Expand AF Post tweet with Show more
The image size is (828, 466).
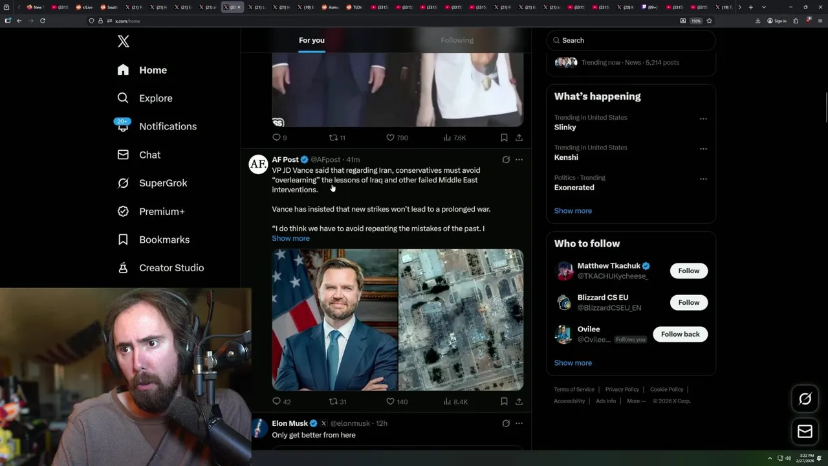pos(290,238)
